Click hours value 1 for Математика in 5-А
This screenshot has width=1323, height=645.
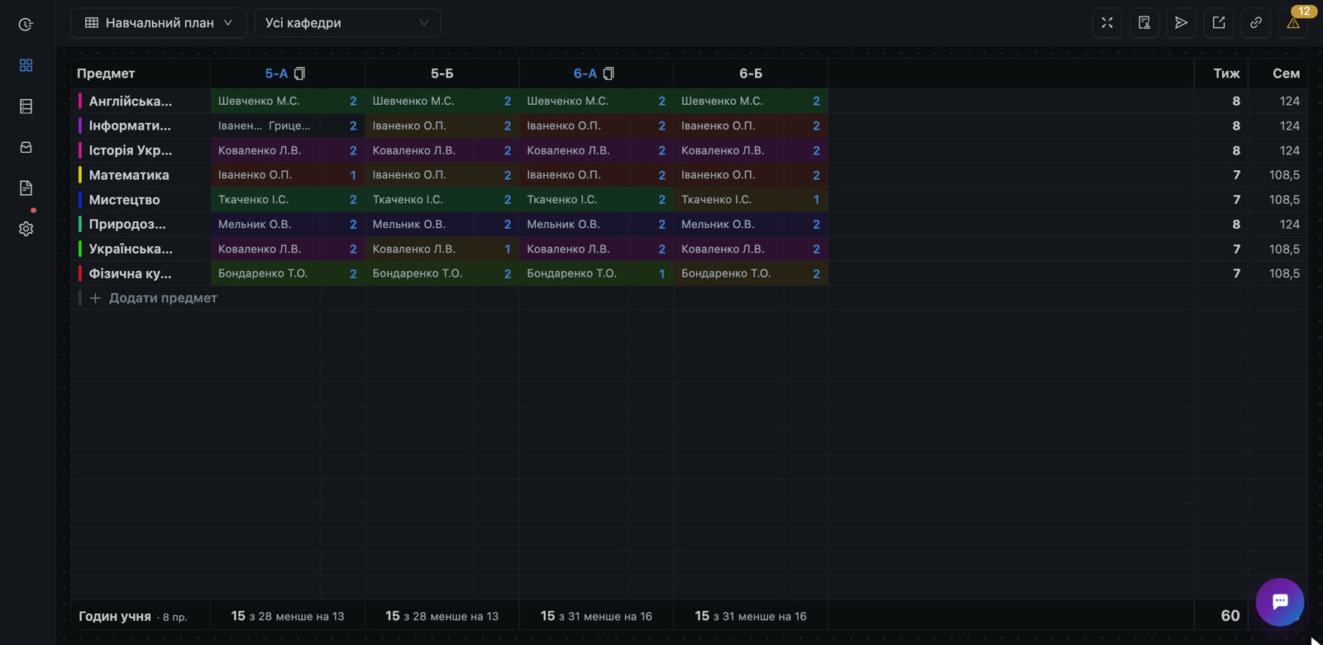(x=353, y=175)
